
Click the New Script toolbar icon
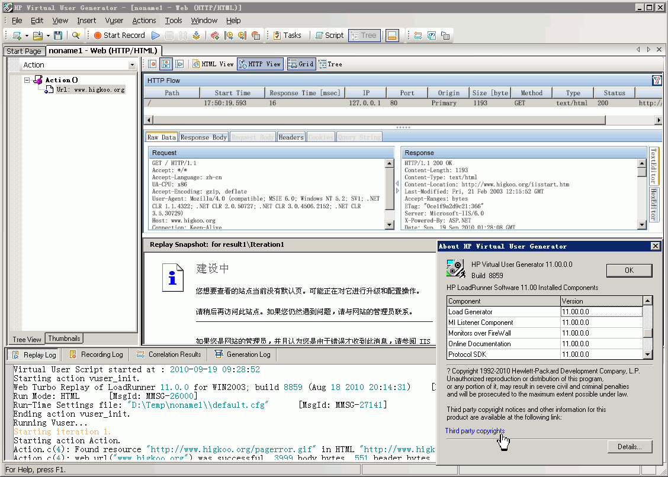click(x=17, y=36)
